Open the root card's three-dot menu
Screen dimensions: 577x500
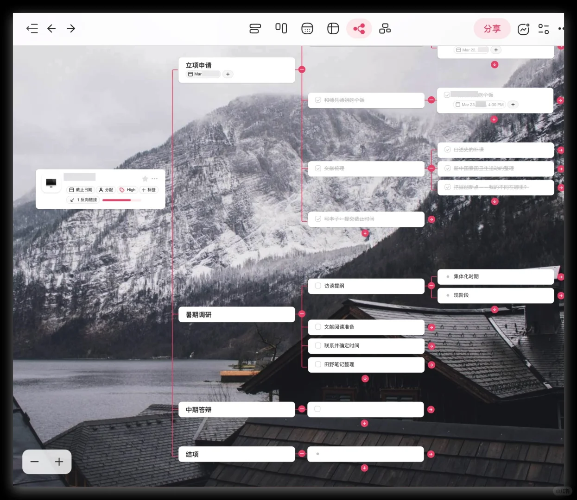point(155,179)
